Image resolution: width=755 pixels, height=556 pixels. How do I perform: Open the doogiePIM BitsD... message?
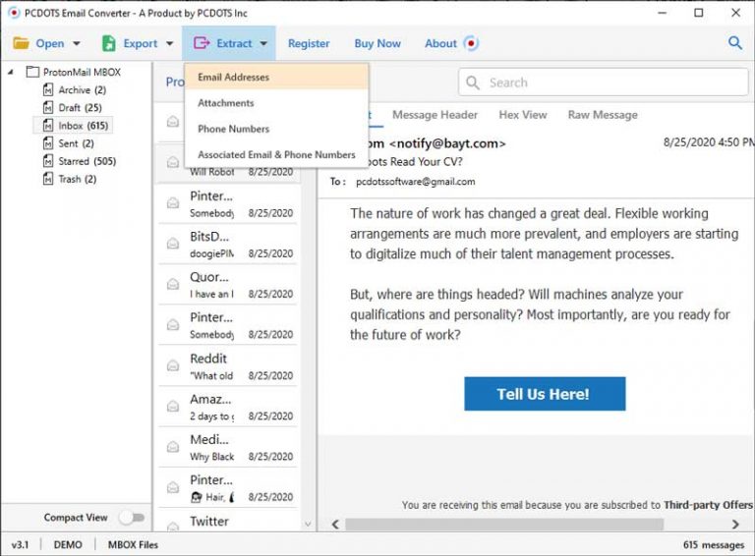click(228, 245)
